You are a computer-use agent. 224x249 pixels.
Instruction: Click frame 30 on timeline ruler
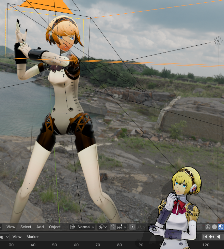tap(11, 245)
